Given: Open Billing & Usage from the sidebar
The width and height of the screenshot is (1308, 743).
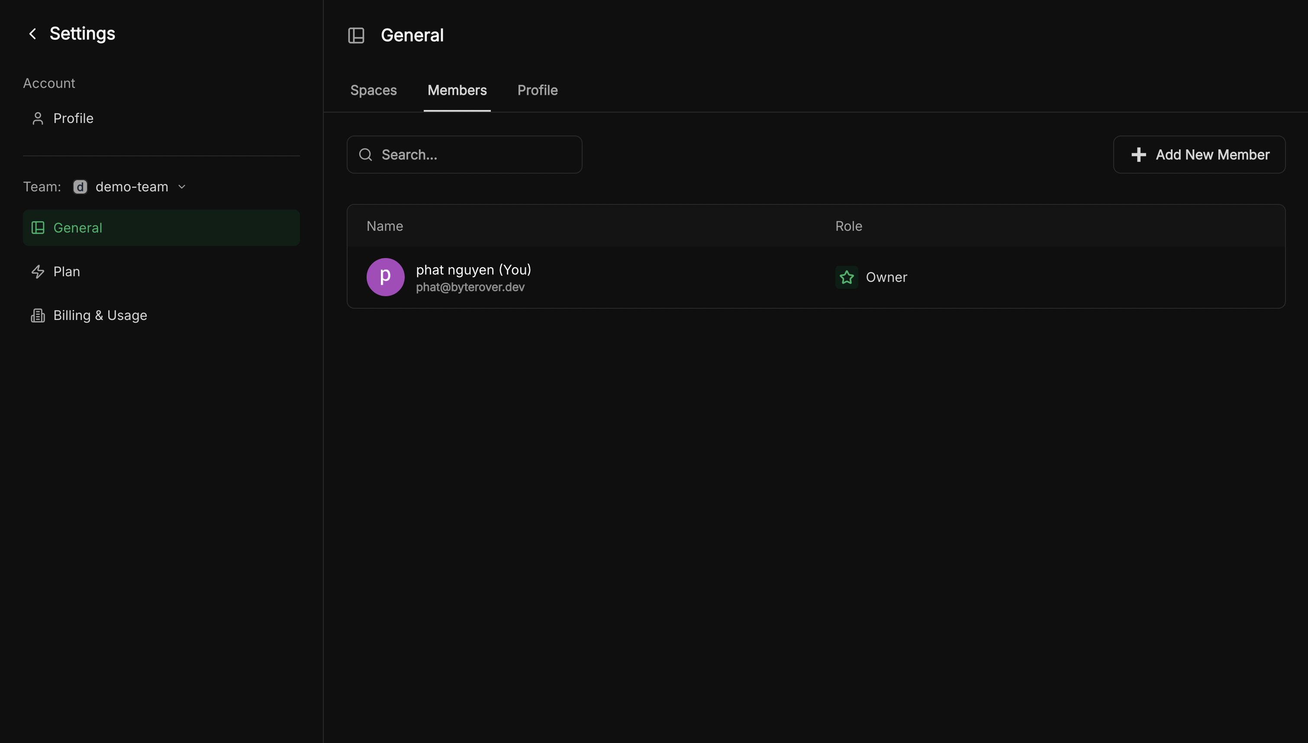Looking at the screenshot, I should tap(100, 315).
